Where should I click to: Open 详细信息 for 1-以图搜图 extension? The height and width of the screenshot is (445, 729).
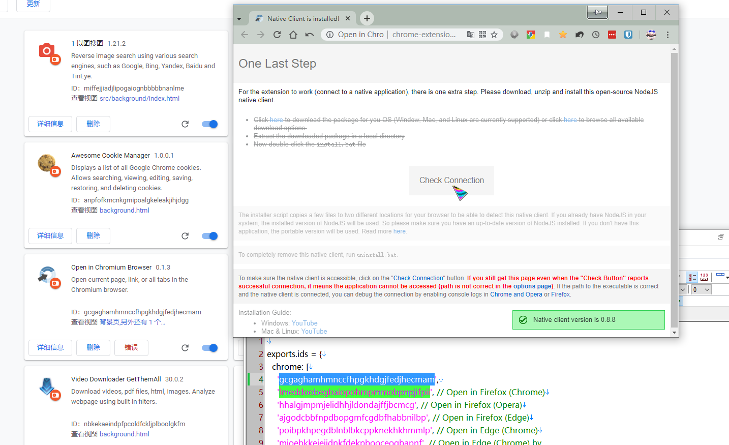point(50,124)
